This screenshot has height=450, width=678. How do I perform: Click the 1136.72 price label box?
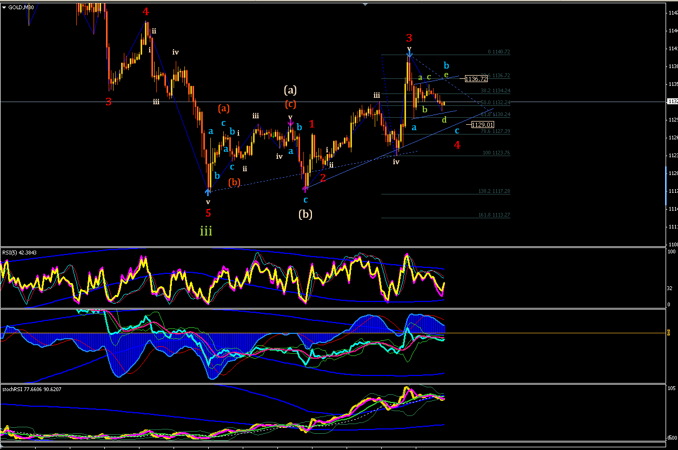[477, 79]
